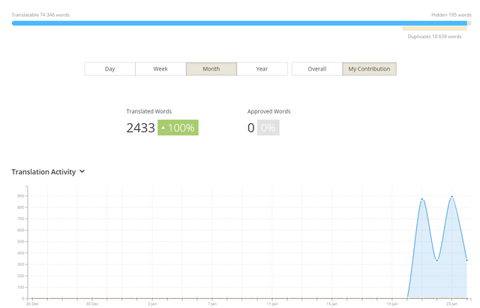Click the 19 Jan axis label

click(x=391, y=303)
